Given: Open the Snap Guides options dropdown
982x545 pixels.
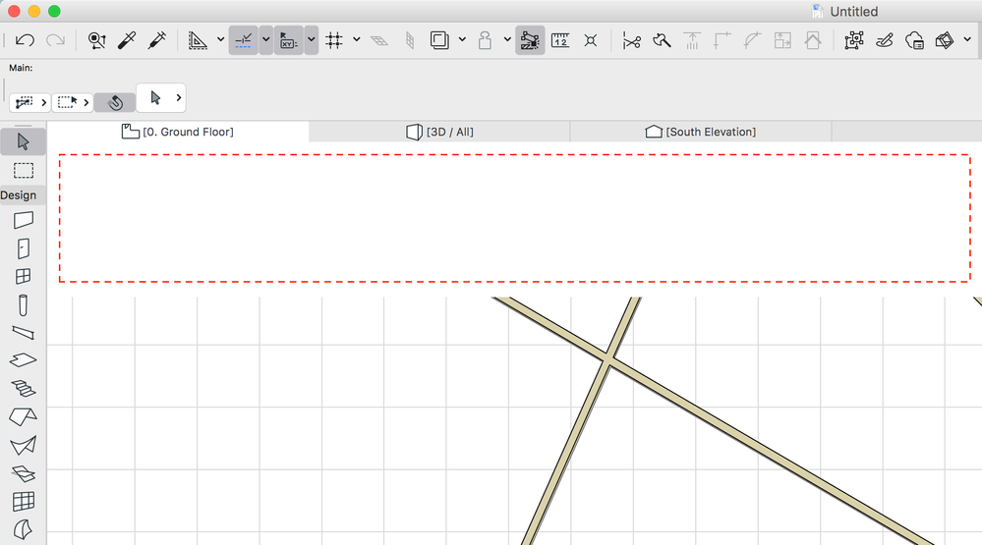Looking at the screenshot, I should coord(265,40).
